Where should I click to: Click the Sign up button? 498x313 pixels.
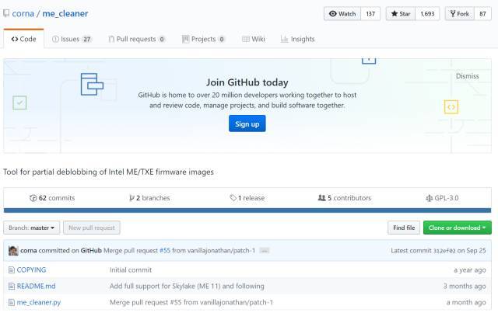(247, 123)
